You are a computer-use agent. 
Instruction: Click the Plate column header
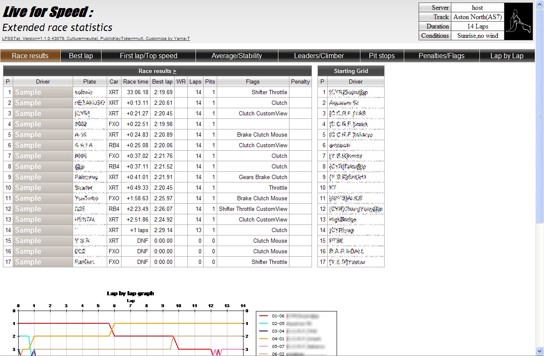tap(90, 81)
